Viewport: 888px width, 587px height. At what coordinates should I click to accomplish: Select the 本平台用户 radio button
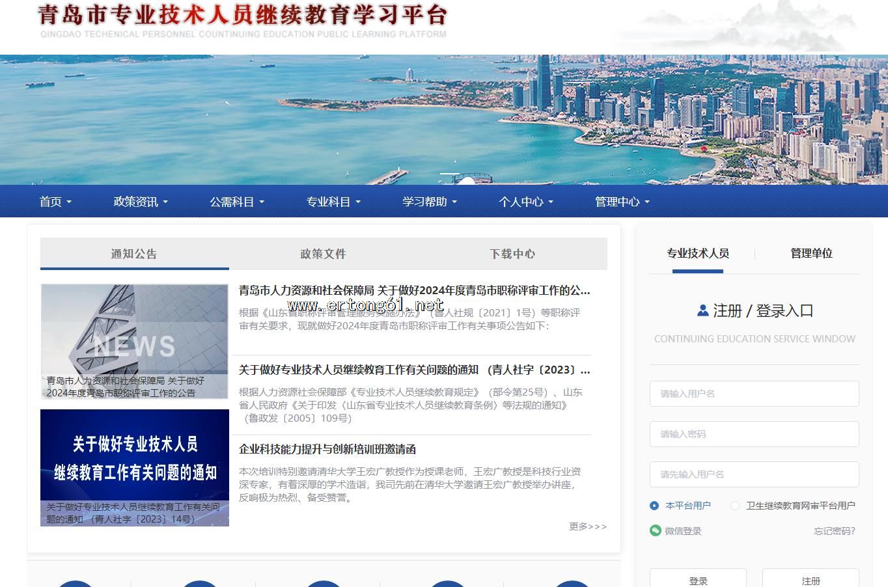click(x=654, y=506)
